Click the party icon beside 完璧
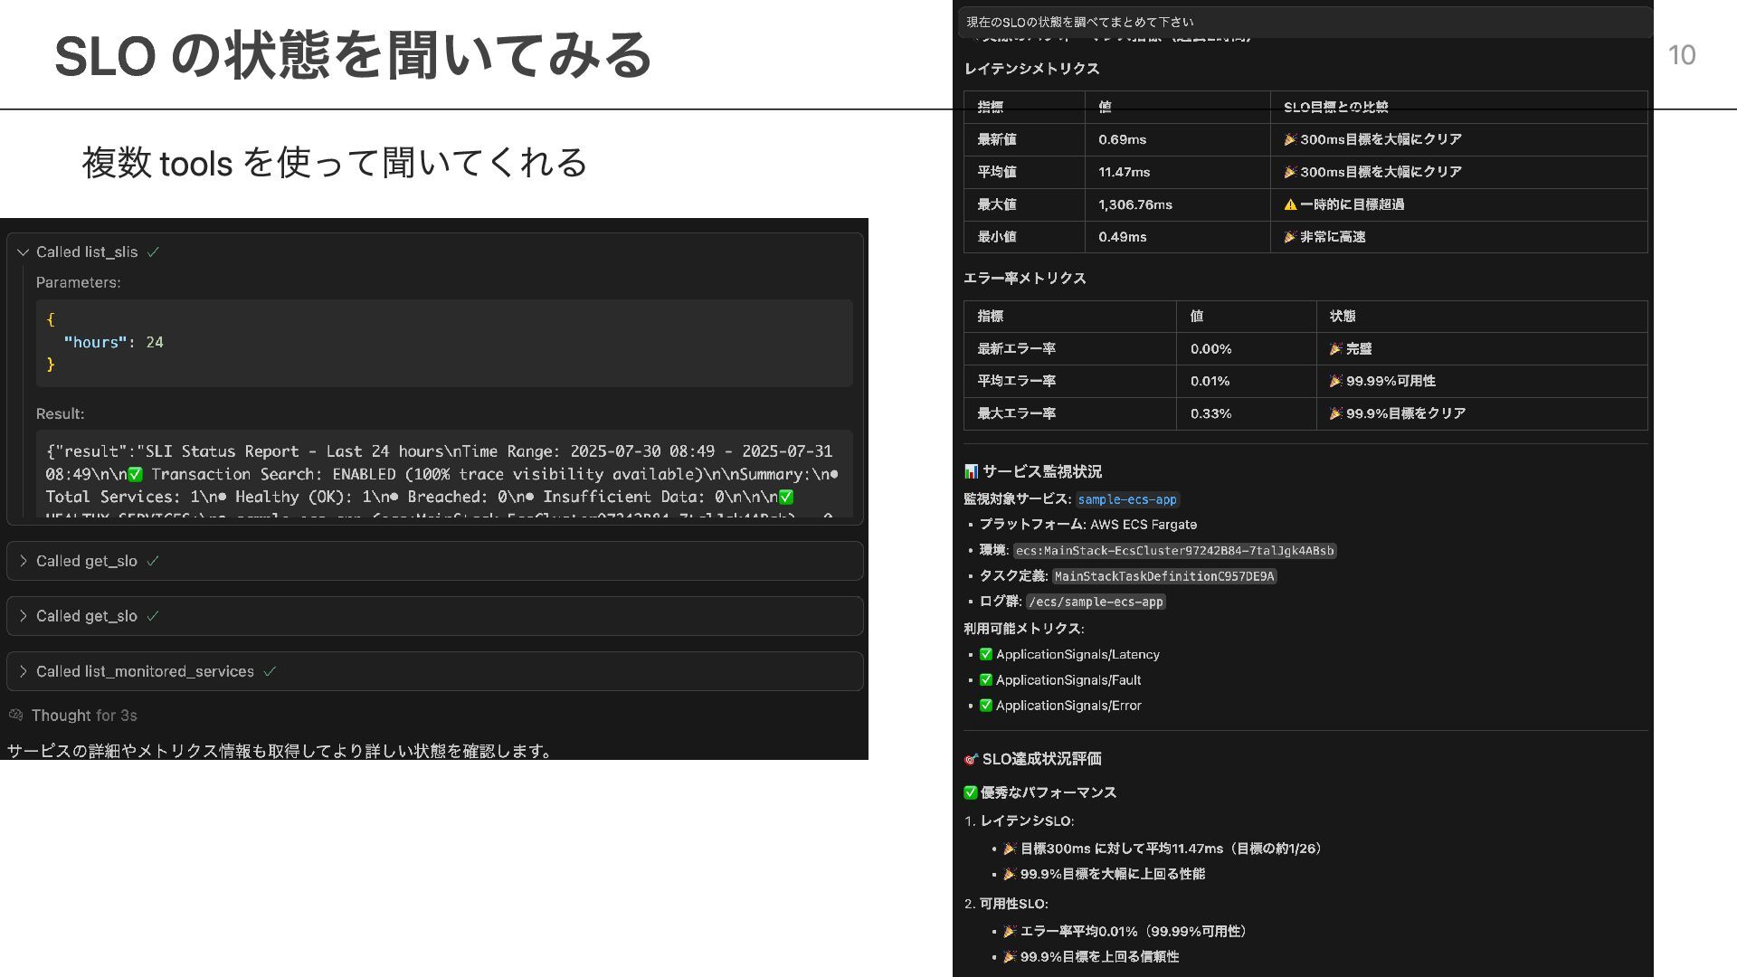This screenshot has width=1737, height=977. 1336,349
